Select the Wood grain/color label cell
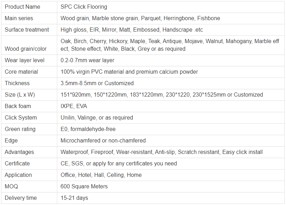Screen dimensions: 286x205 click(x=25, y=49)
